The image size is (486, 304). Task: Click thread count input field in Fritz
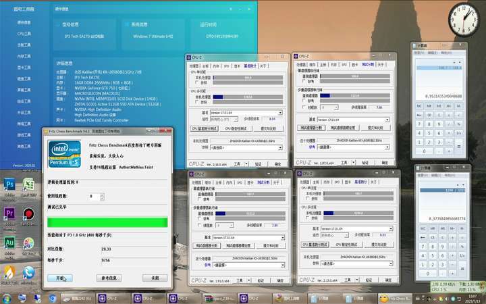tap(94, 197)
